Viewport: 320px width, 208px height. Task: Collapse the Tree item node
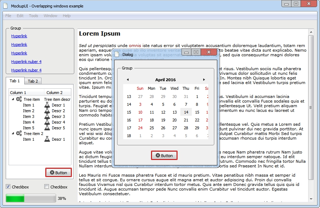[13, 99]
